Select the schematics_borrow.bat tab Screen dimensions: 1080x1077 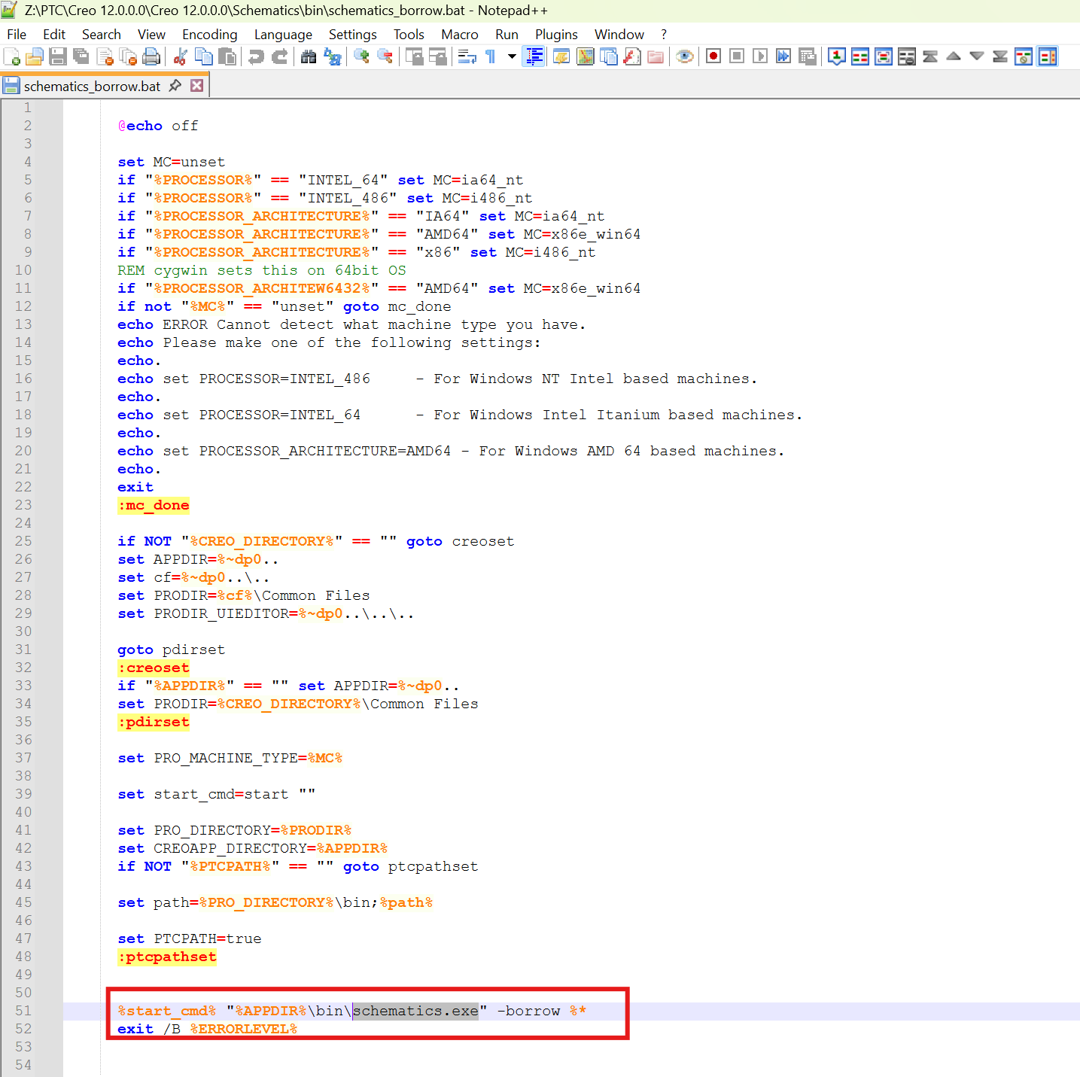click(93, 86)
